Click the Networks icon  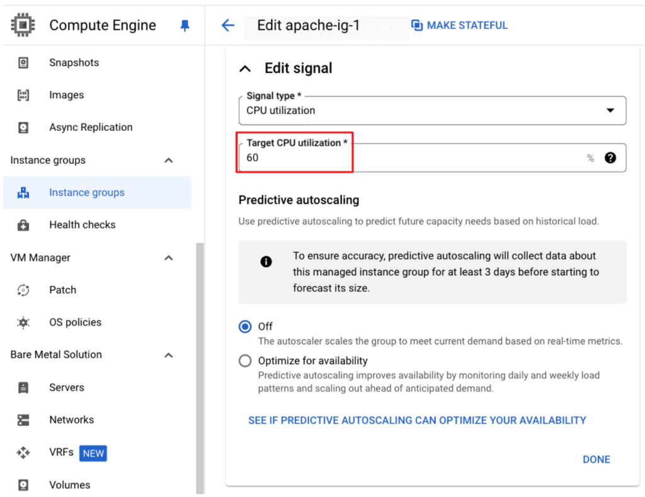[23, 420]
